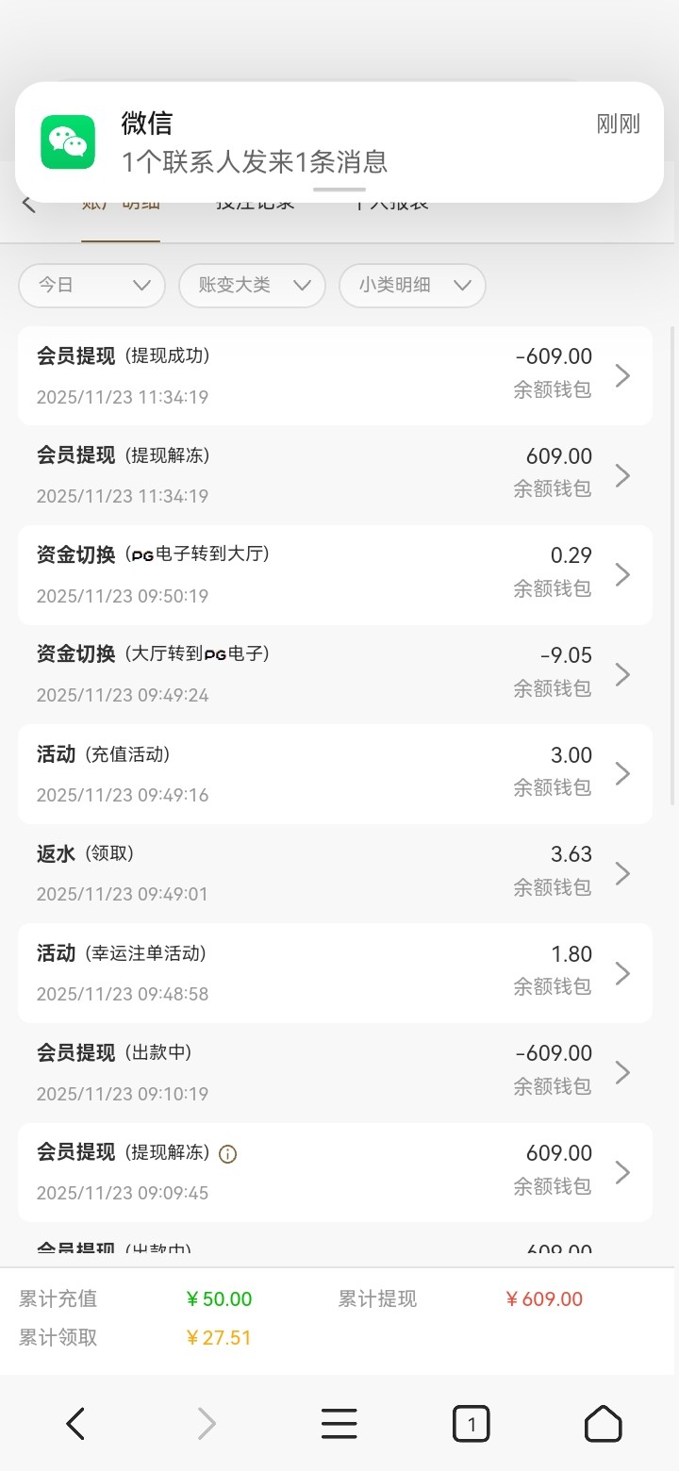This screenshot has height=1471, width=679.
Task: Open details arrow for PG电子转到大厅 record
Action: coord(622,574)
